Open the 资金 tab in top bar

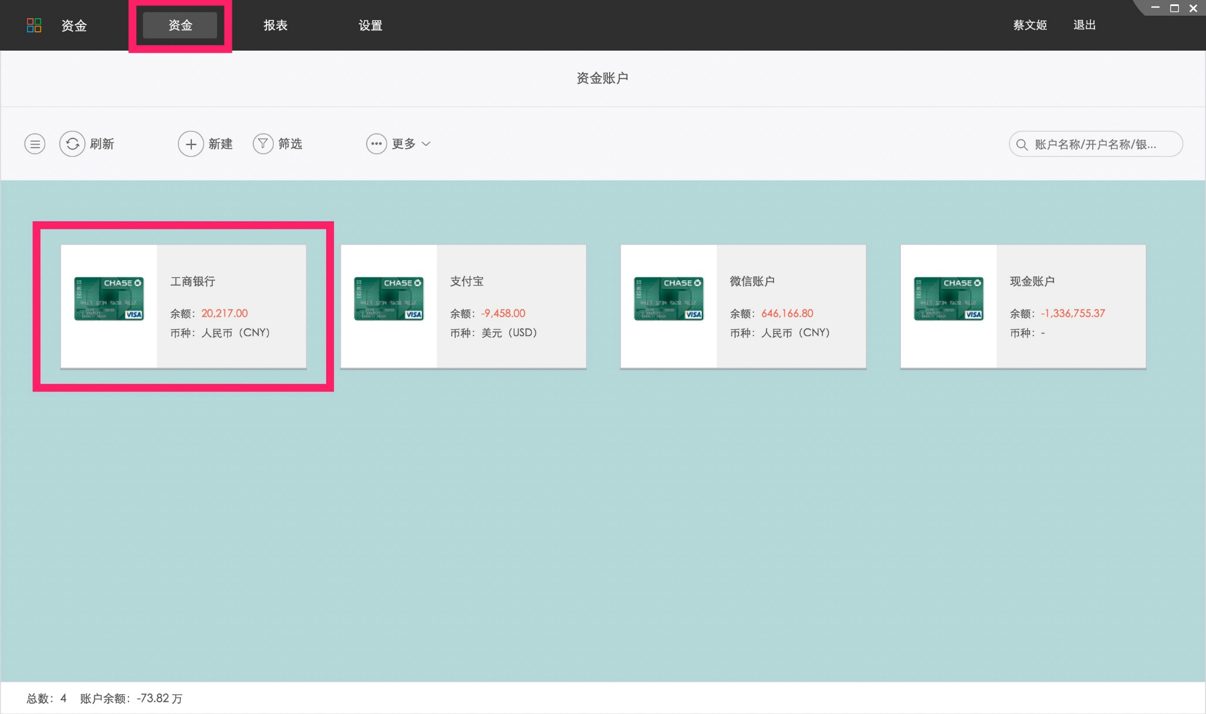click(180, 25)
